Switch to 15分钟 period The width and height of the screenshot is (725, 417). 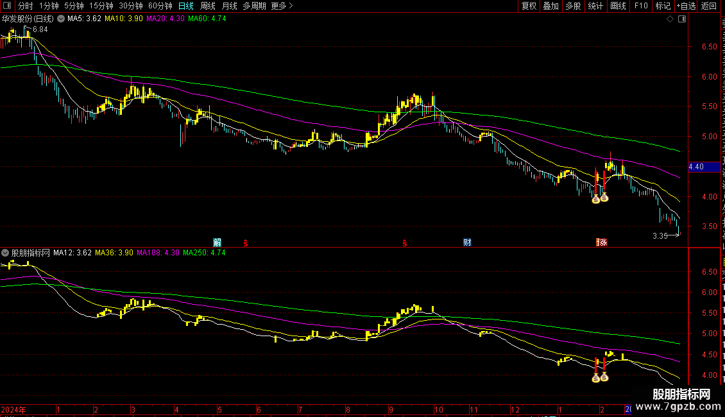pyautogui.click(x=101, y=6)
